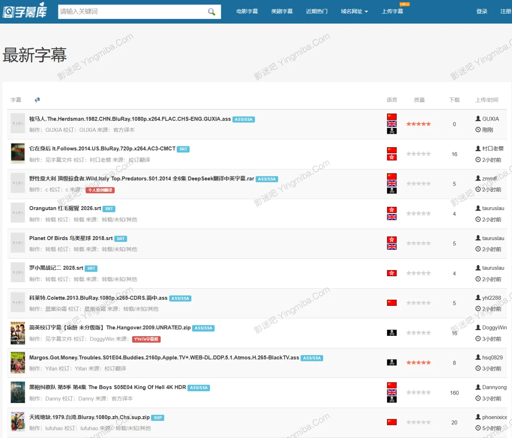Open the 美剧字幕 menu item

click(282, 11)
